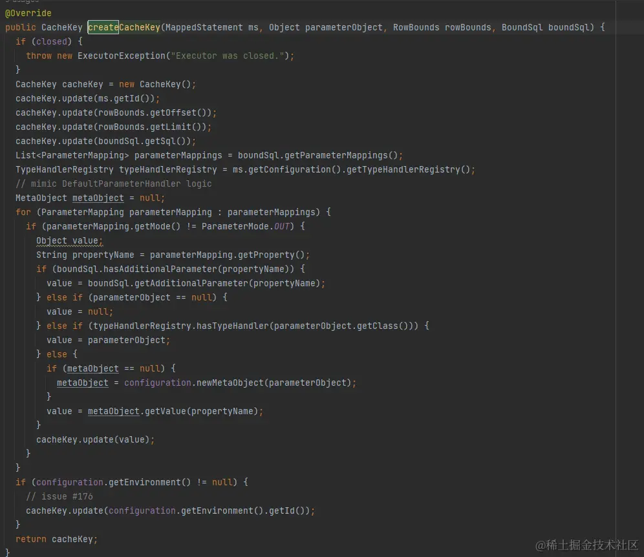Viewport: 644px width, 557px height.
Task: Click the hasTypeHandler condition line
Action: pos(233,326)
